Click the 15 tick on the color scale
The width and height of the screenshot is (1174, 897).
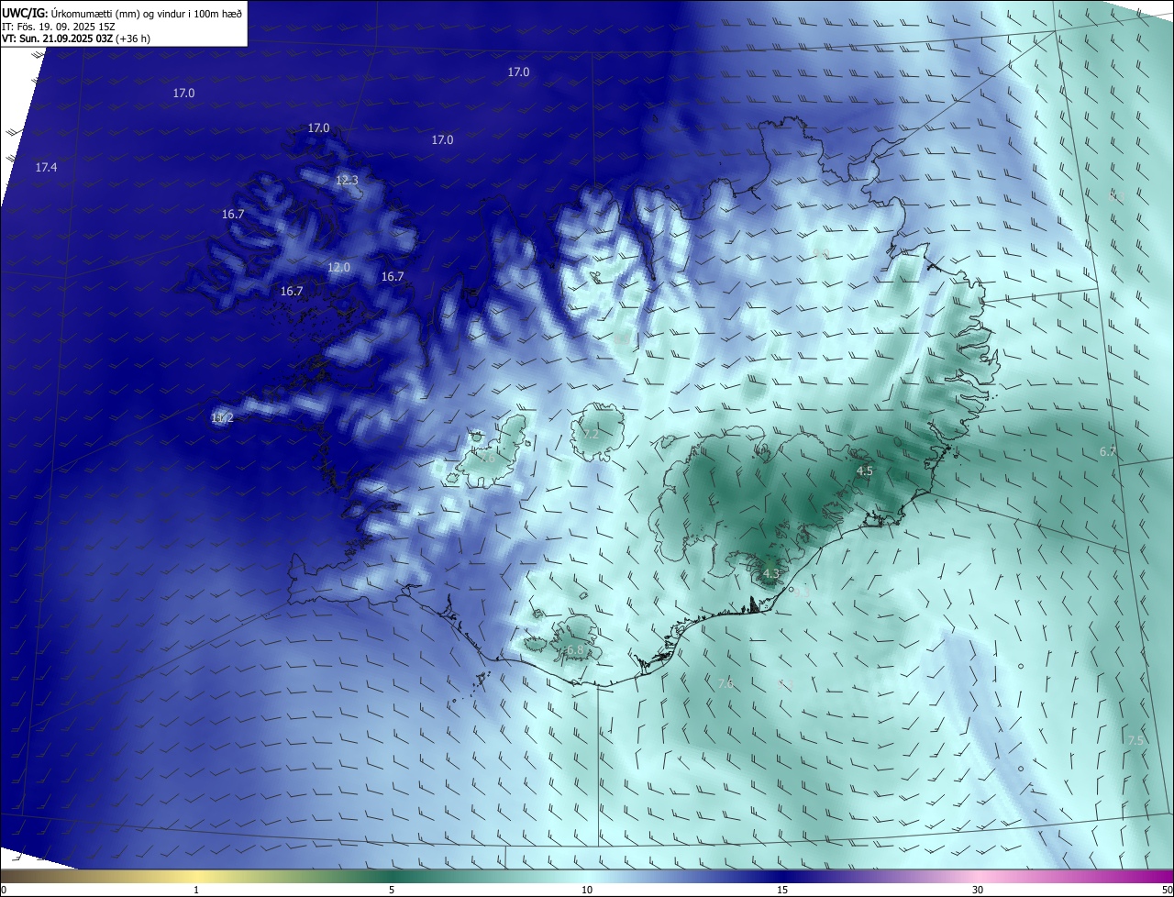782,890
